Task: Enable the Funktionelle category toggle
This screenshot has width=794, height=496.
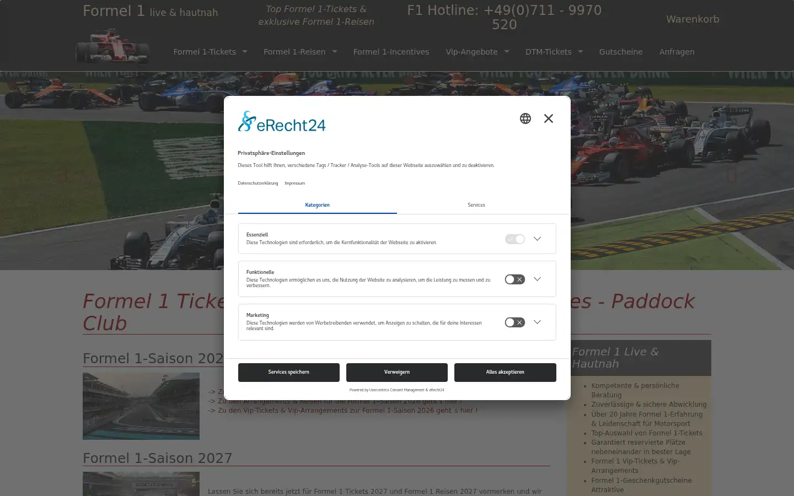Action: tap(515, 279)
